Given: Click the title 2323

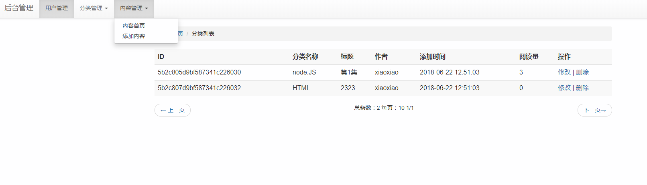Looking at the screenshot, I should (348, 88).
